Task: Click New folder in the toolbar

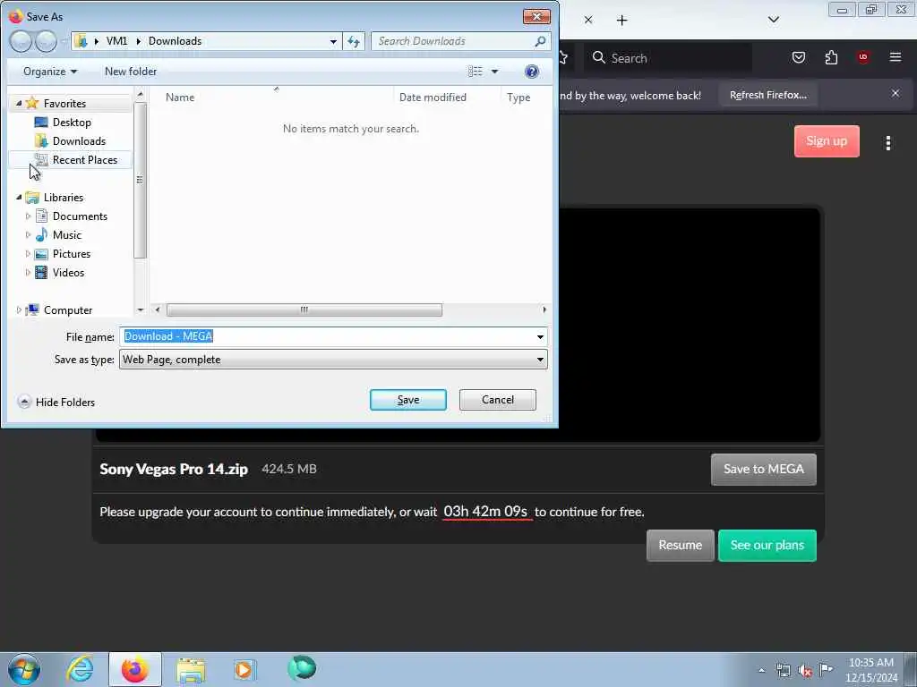Action: point(131,72)
